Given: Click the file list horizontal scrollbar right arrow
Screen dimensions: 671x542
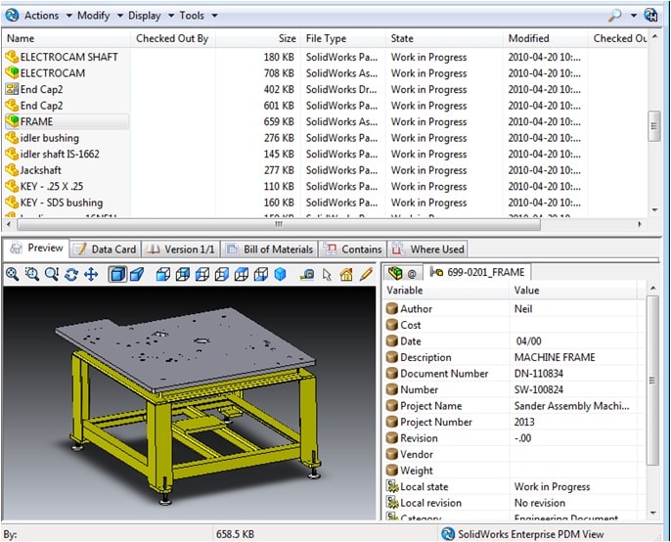Looking at the screenshot, I should 640,224.
